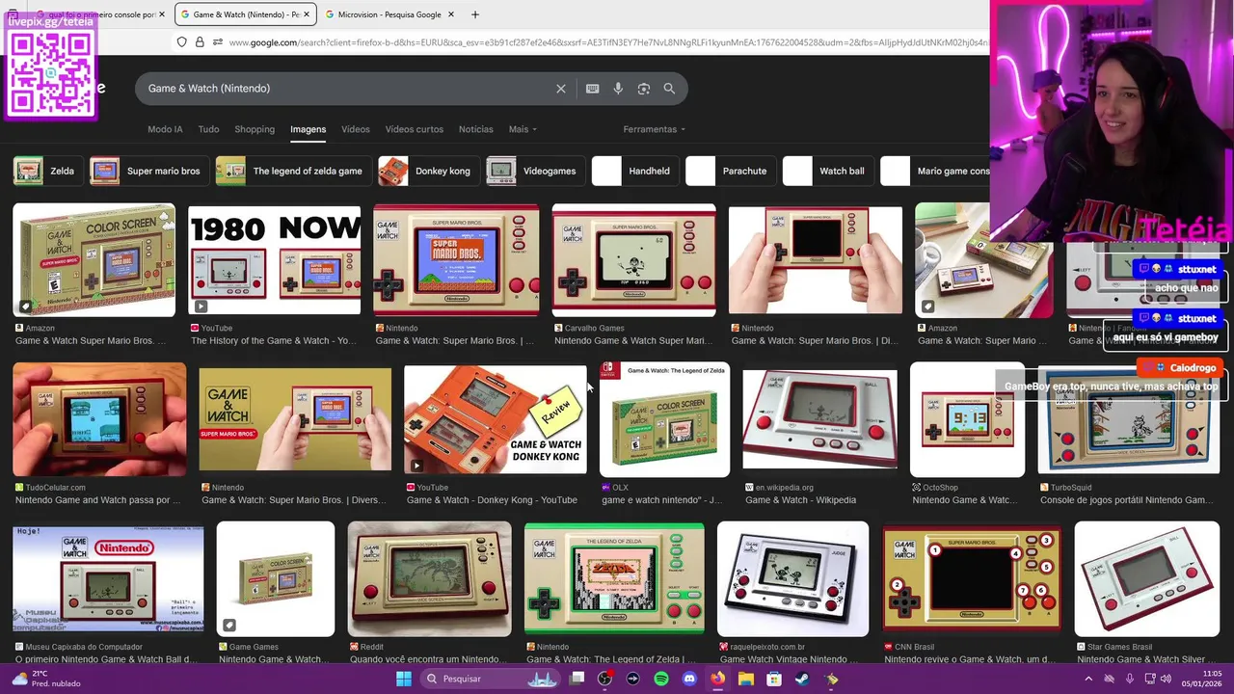Open the Wikipedia Game & Watch thumbnail
Screen dimensions: 1234x694
pyautogui.click(x=819, y=419)
